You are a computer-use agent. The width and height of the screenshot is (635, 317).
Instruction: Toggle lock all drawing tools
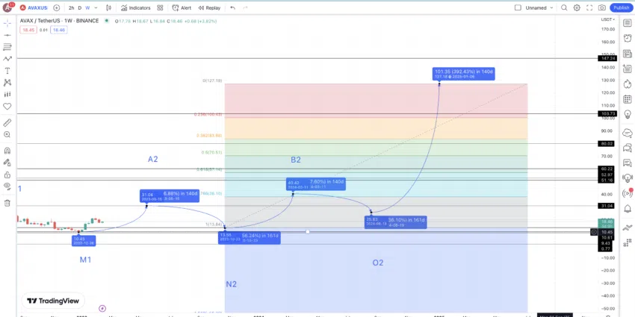[7, 174]
